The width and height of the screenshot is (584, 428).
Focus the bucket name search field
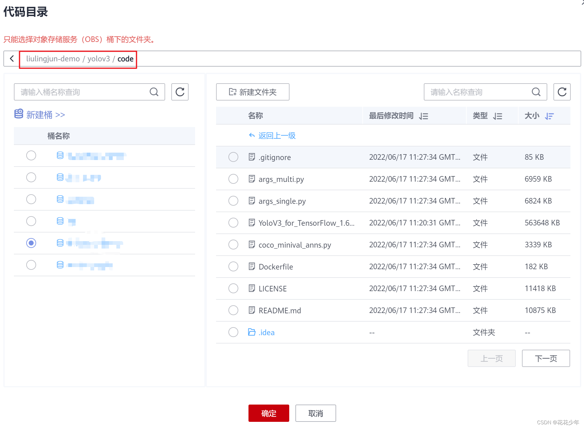(82, 92)
